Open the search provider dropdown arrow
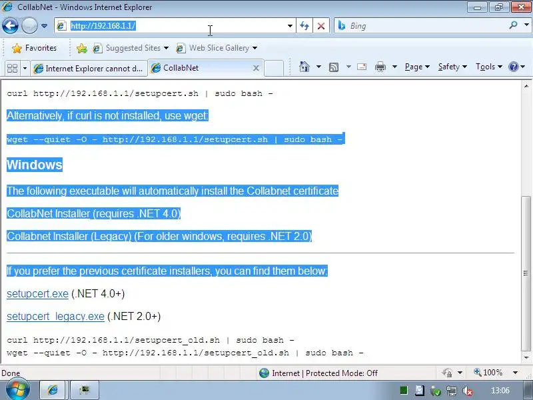The width and height of the screenshot is (533, 400). [x=526, y=25]
